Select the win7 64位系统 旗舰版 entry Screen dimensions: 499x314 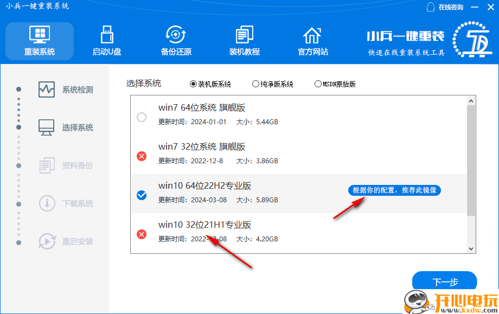pyautogui.click(x=142, y=117)
